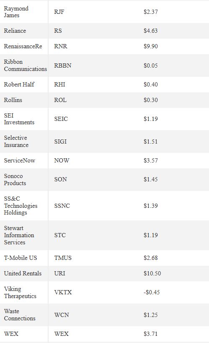This screenshot has width=209, height=343.
Task: Click the SEIC ticker symbol
Action: coord(61,119)
